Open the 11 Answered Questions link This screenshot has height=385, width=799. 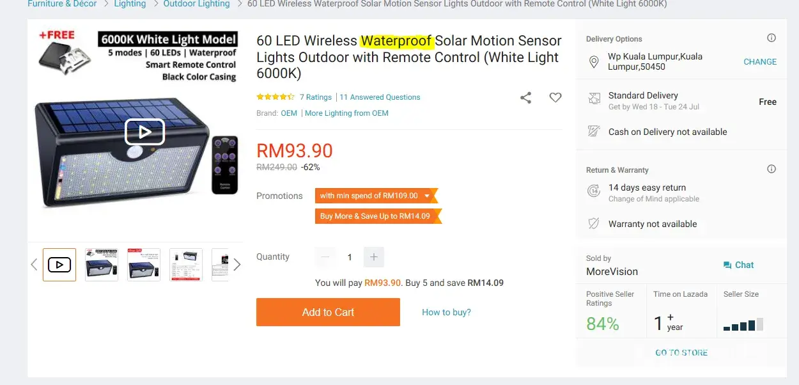[x=380, y=97]
